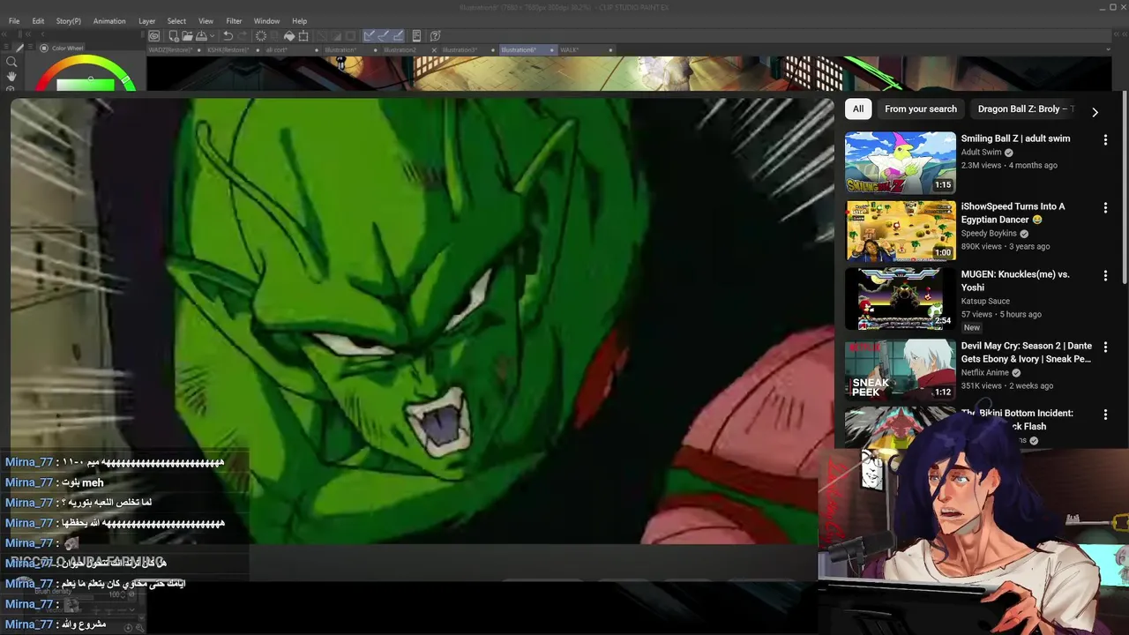
Task: Open the Story(P) menu
Action: point(68,21)
